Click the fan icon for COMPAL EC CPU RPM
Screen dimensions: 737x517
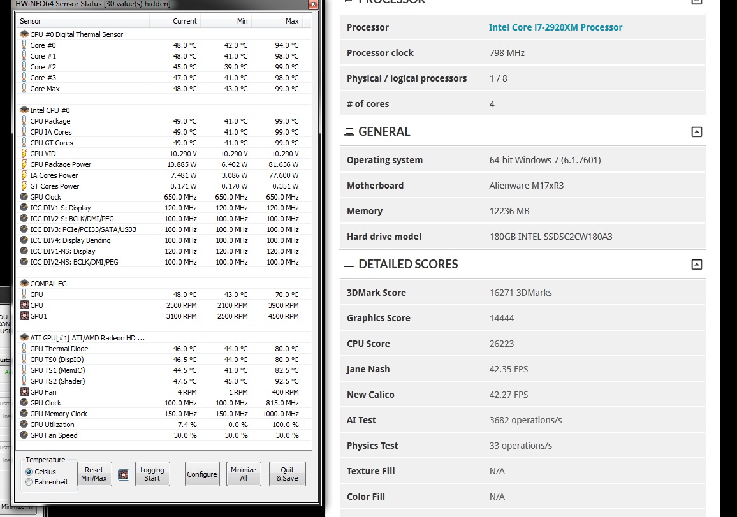click(24, 305)
